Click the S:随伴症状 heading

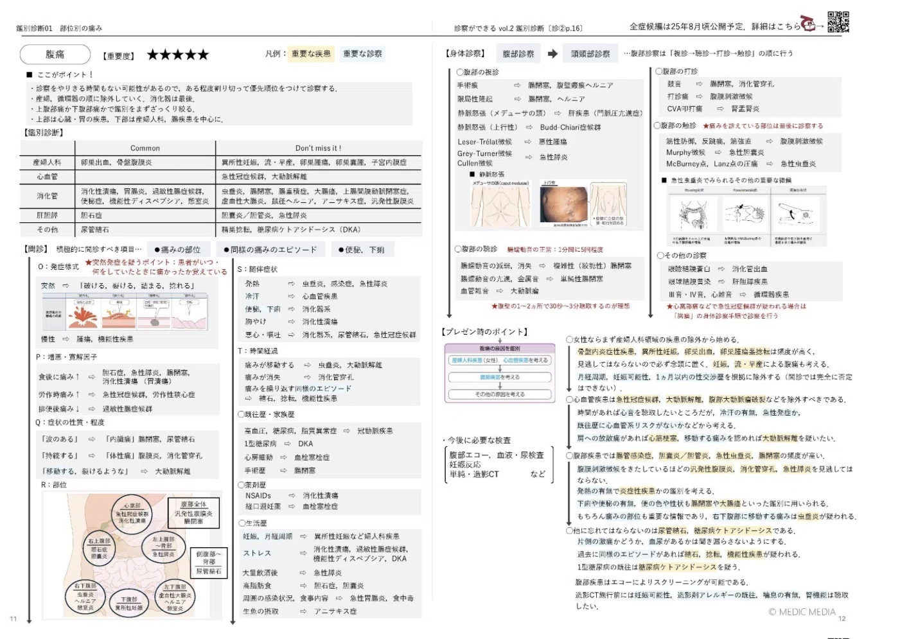tap(258, 270)
